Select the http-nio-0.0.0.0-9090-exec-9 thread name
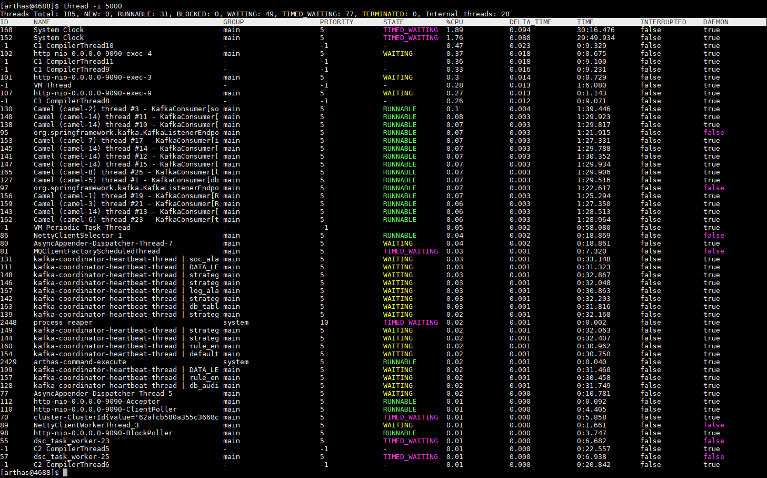 click(x=93, y=93)
